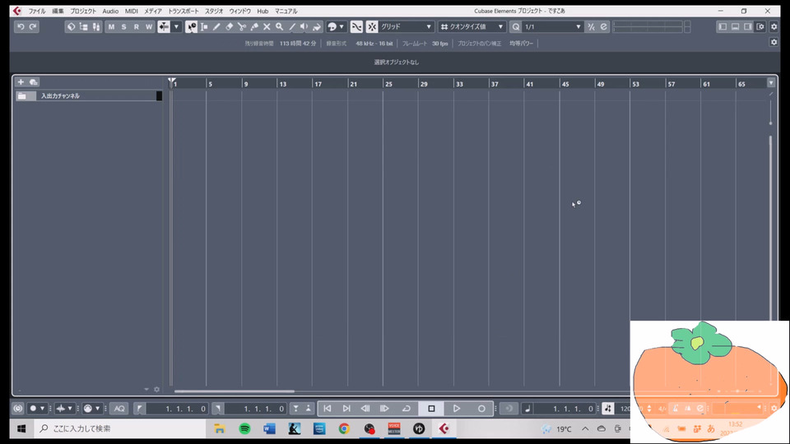Open the Auto-Scroll options dropdown arrow

pyautogui.click(x=176, y=26)
